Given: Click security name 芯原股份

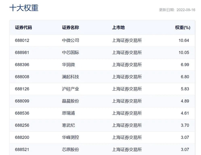Looking at the screenshot, I should click(71, 150).
